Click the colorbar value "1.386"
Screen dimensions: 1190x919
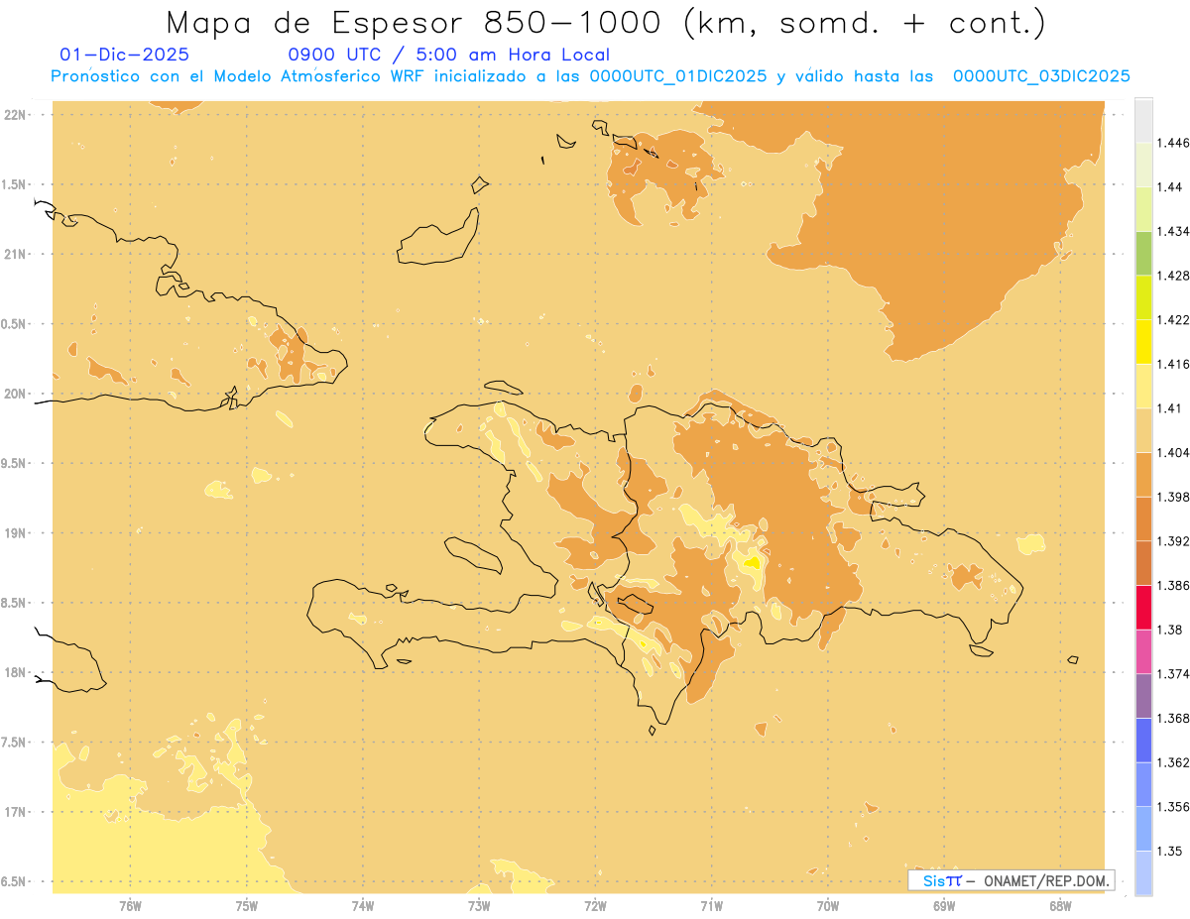point(1175,585)
